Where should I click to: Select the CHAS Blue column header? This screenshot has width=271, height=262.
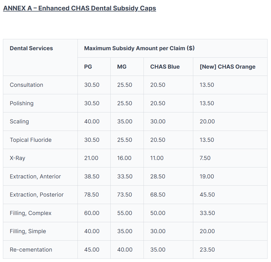coord(165,67)
